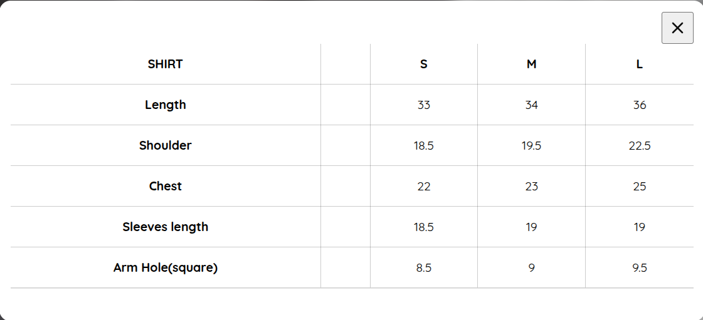Click Length value 33 for size S
This screenshot has width=703, height=320.
tap(424, 105)
